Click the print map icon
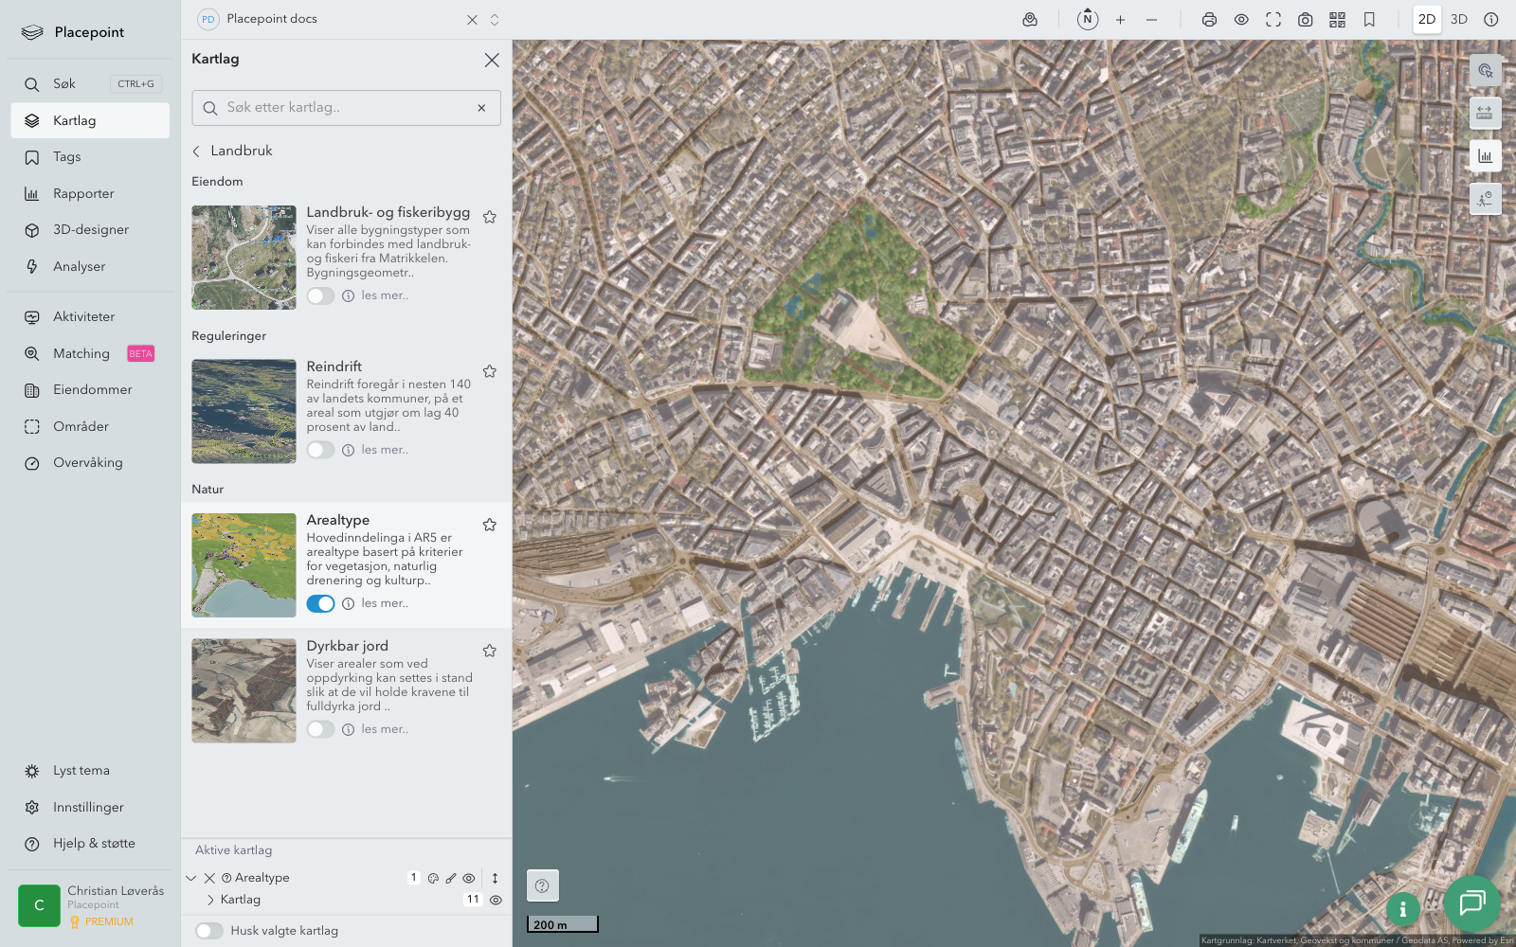Image resolution: width=1516 pixels, height=947 pixels. (1209, 20)
